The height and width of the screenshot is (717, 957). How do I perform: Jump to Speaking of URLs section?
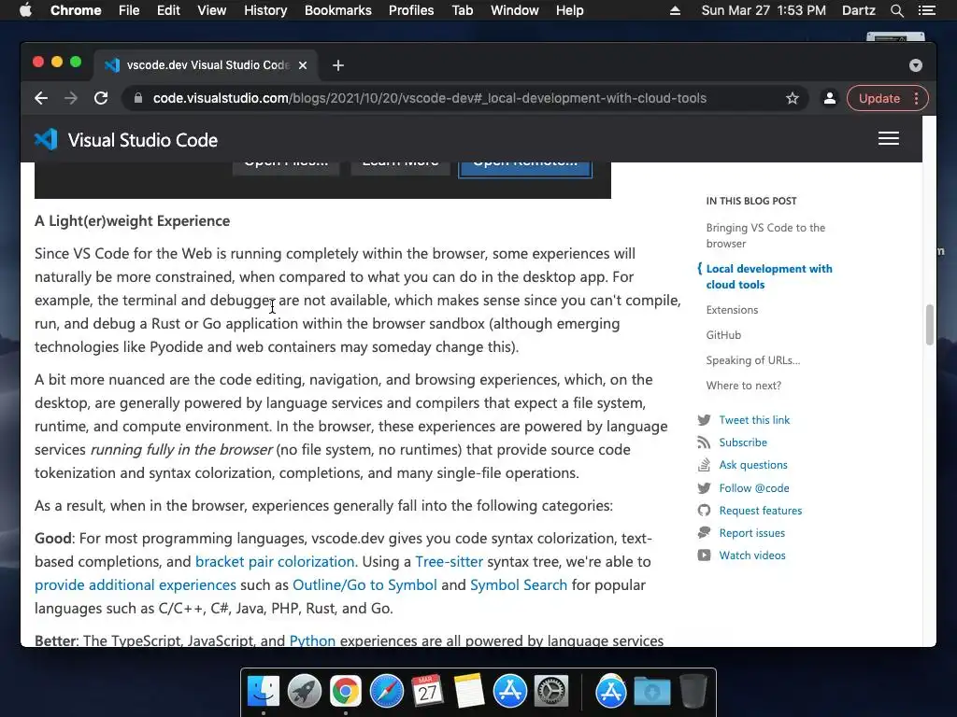(752, 360)
